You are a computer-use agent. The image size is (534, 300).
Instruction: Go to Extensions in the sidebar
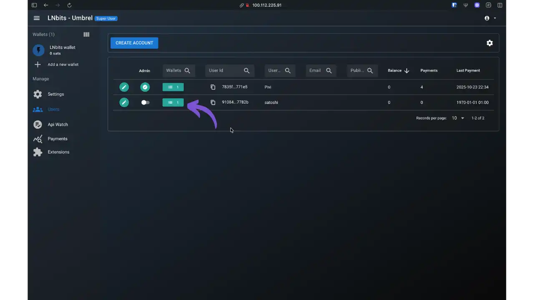58,152
